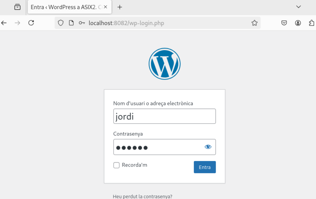Show site information page icon
The image size is (316, 199).
point(71,23)
